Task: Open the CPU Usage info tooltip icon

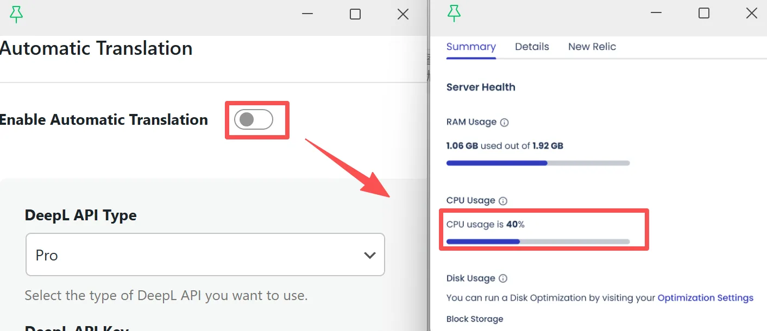Action: pos(503,201)
